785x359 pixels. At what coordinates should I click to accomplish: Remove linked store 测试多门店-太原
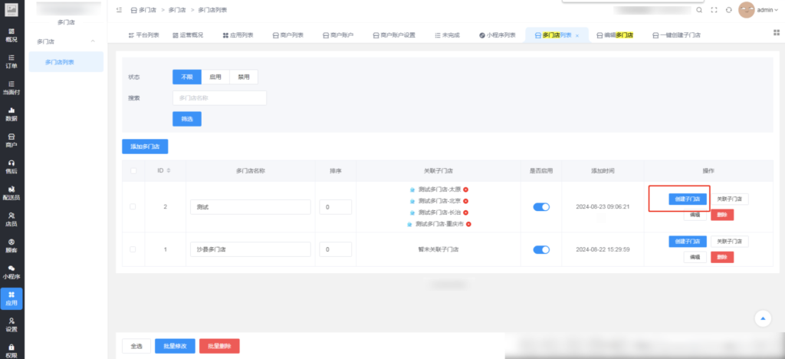(x=465, y=189)
